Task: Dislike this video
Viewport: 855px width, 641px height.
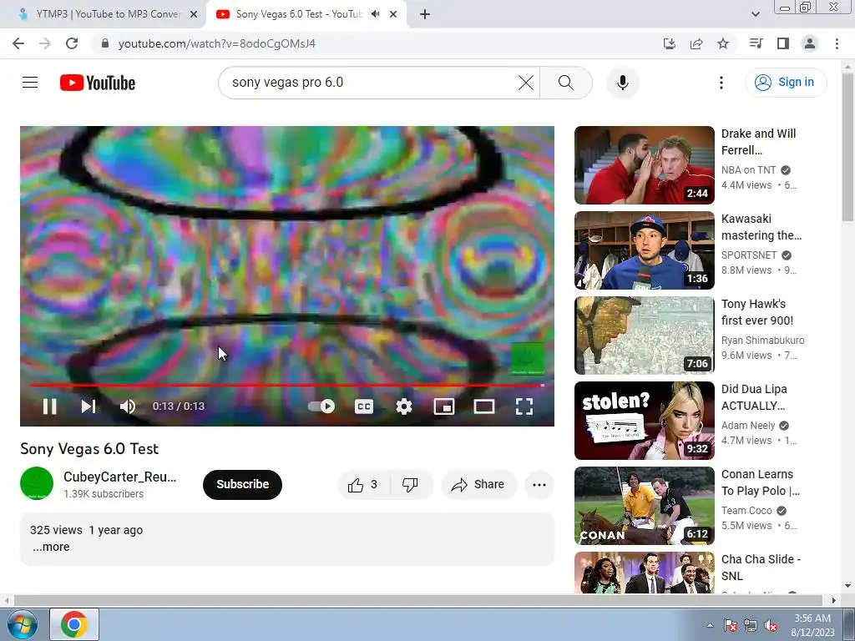Action: click(411, 485)
